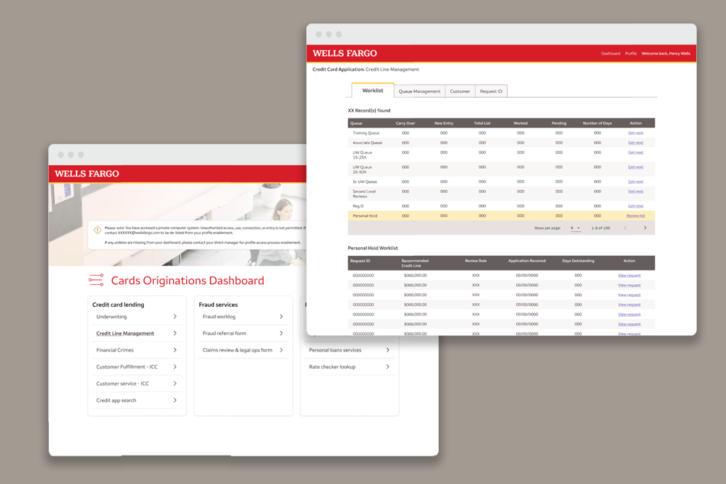Open the Credit Line Management link
Viewport: 726px width, 484px height.
point(125,333)
